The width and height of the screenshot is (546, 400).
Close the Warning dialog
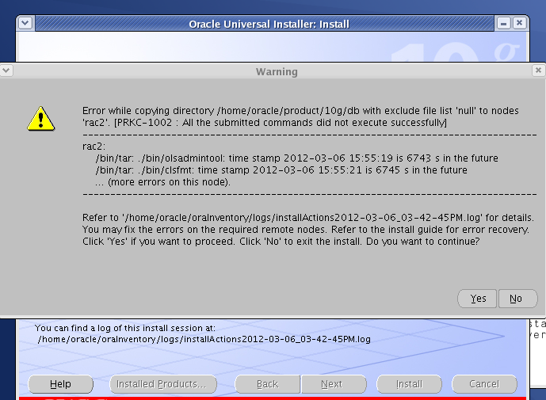tap(538, 70)
